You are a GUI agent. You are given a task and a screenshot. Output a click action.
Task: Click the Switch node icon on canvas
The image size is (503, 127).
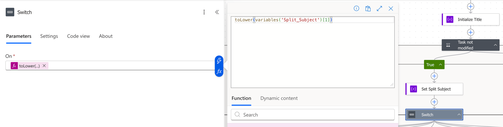(x=412, y=115)
